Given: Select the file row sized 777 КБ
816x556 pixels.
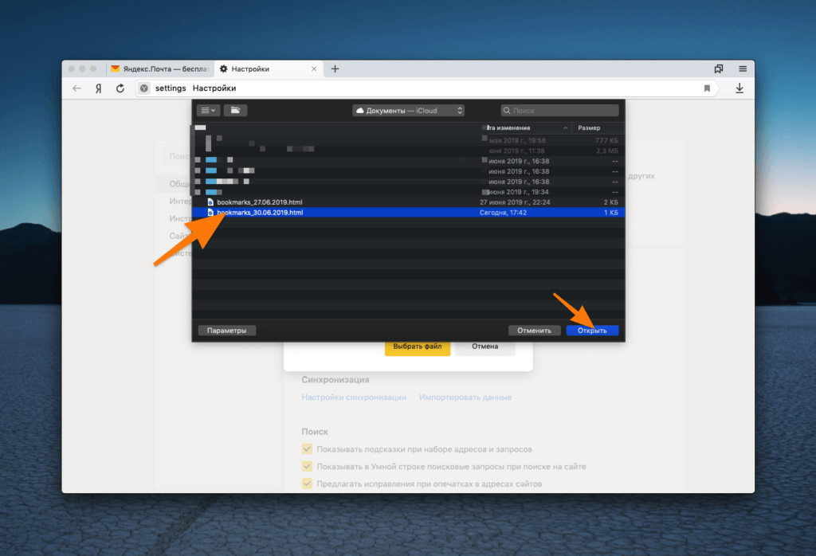Looking at the screenshot, I should click(x=408, y=140).
